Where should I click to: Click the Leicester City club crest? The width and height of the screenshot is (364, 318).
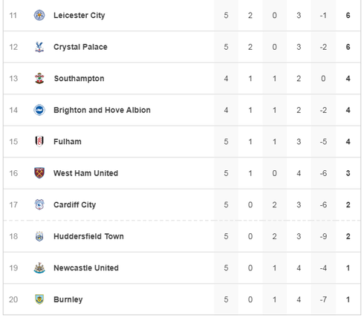[39, 16]
